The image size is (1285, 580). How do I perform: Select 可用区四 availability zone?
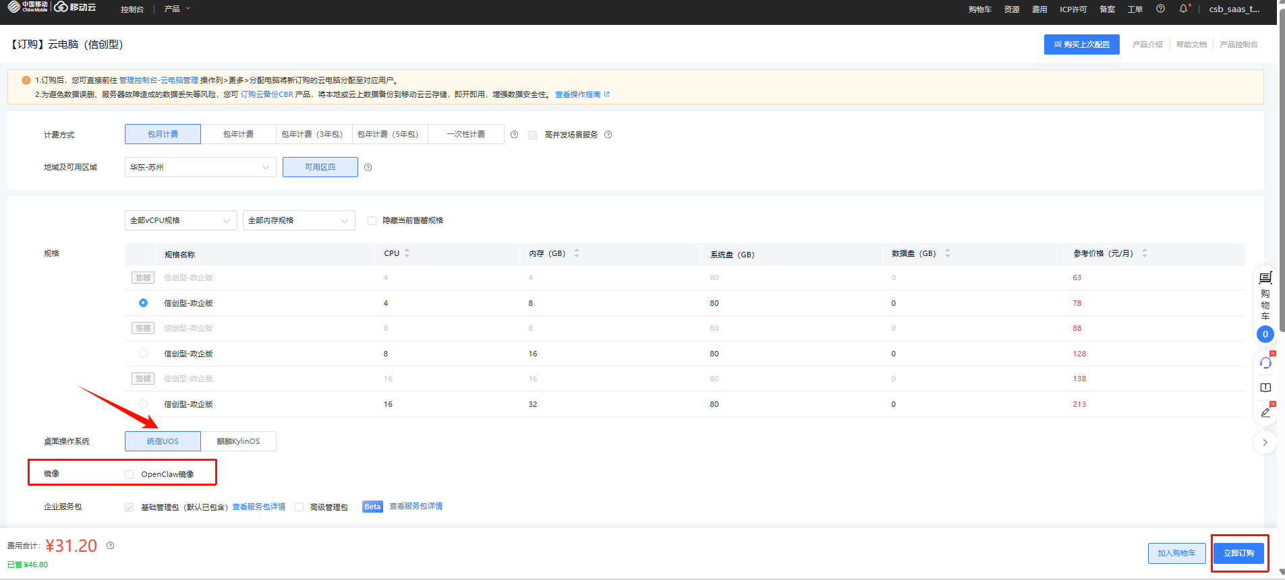coord(320,167)
